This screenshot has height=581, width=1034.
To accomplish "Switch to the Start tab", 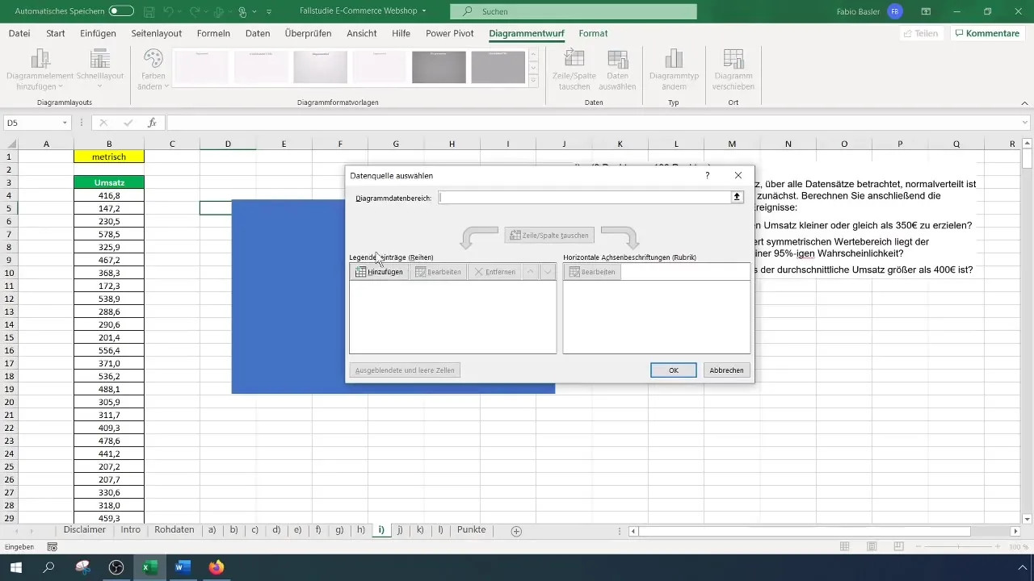I will [x=56, y=33].
